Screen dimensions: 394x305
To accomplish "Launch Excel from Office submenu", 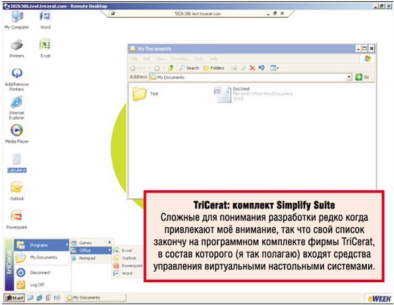I will pos(128,250).
